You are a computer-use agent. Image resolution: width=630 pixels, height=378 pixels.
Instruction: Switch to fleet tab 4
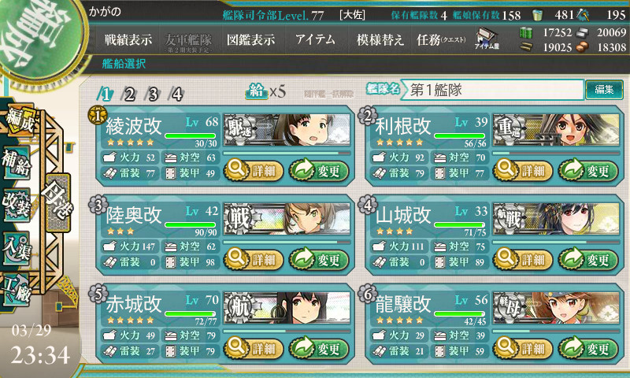[176, 94]
